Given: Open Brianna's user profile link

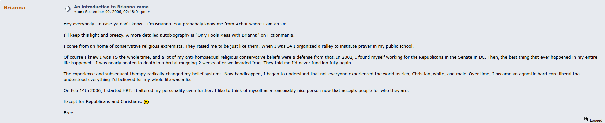Looking at the screenshot, I should point(14,8).
